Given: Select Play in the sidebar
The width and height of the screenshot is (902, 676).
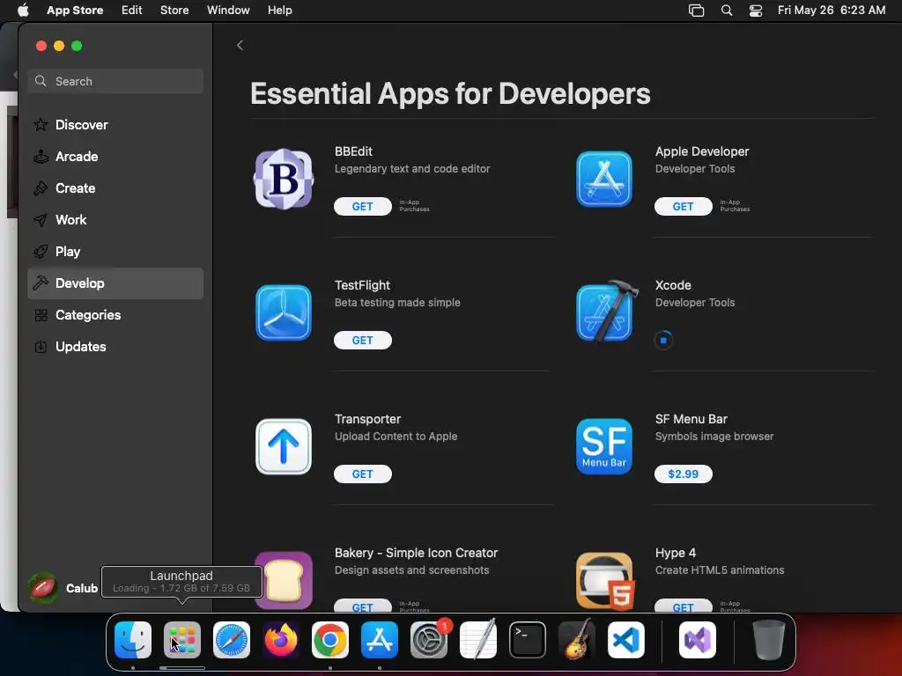Looking at the screenshot, I should 115,251.
